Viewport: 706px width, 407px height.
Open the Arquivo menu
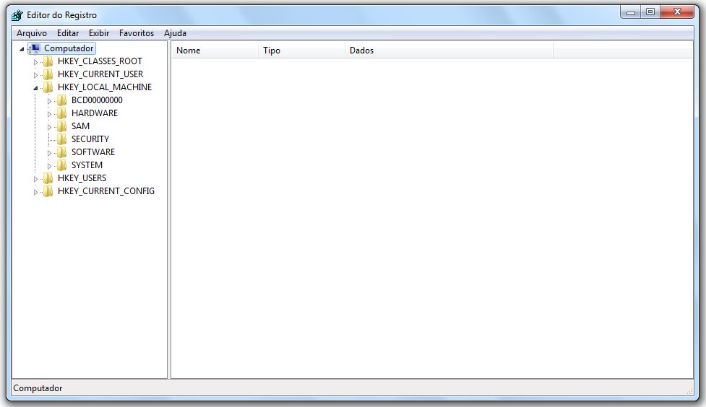tap(32, 33)
